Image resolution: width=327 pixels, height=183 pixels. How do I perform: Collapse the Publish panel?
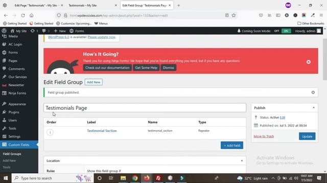pyautogui.click(x=313, y=108)
